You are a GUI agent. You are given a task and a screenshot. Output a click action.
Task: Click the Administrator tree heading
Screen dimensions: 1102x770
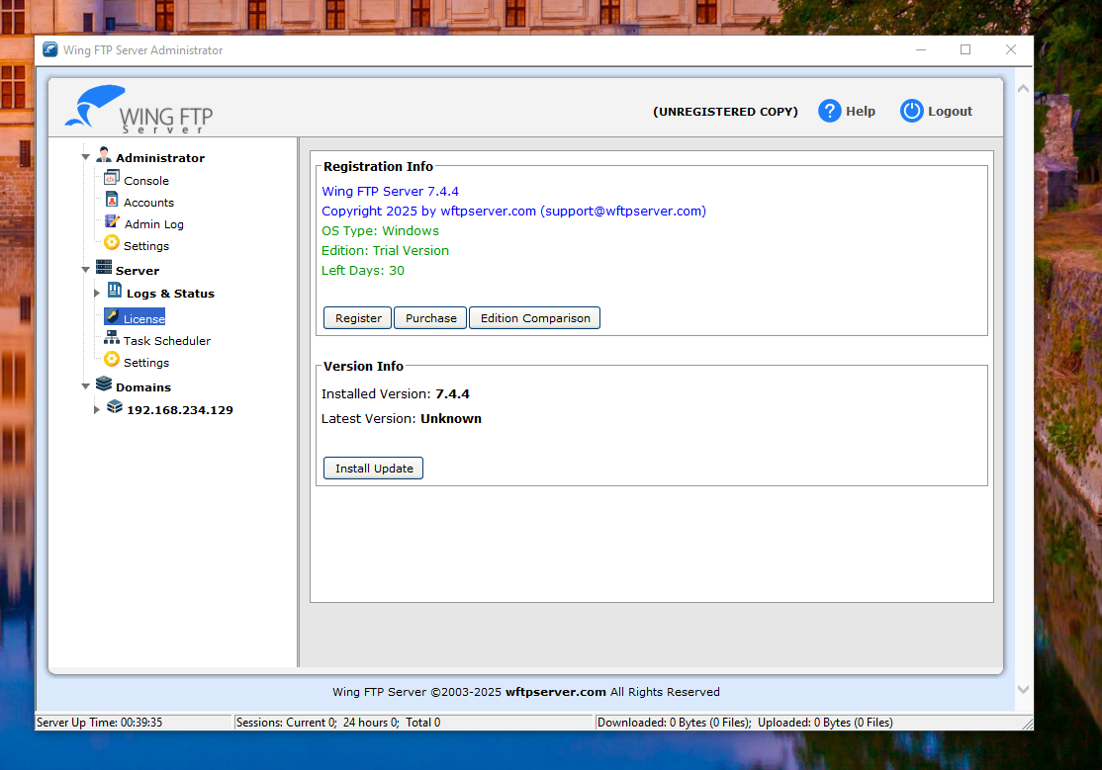tap(160, 158)
